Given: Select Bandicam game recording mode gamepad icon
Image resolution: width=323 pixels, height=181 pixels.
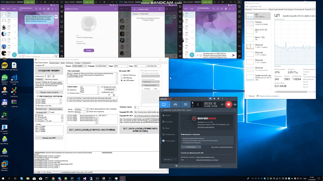Looking at the screenshot, I should (175, 104).
